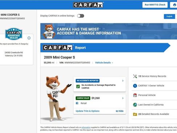The width and height of the screenshot is (177, 133).
Task: Click the globe Last Owned in California icon
Action: coord(135,105)
